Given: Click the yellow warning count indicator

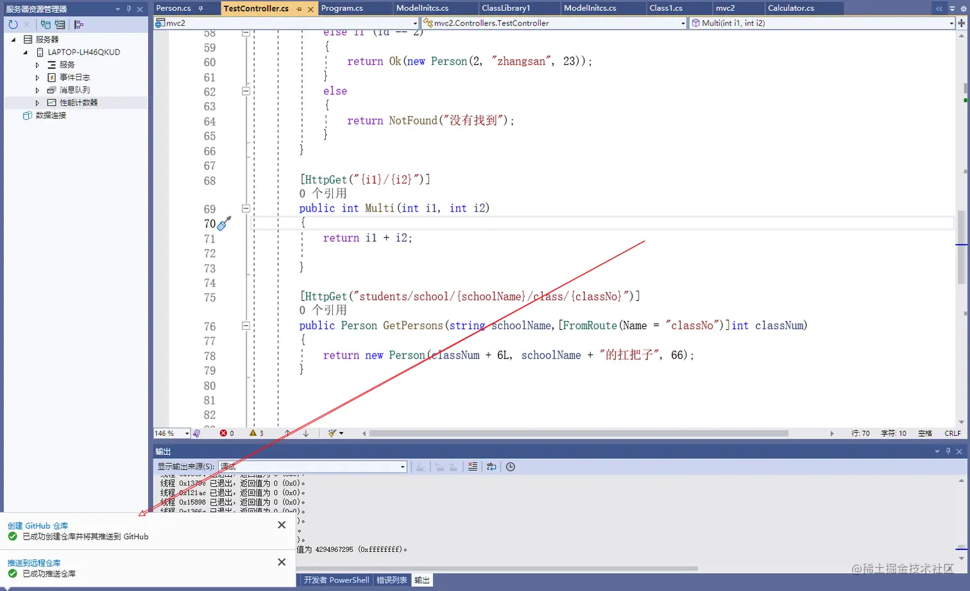Looking at the screenshot, I should tap(257, 433).
